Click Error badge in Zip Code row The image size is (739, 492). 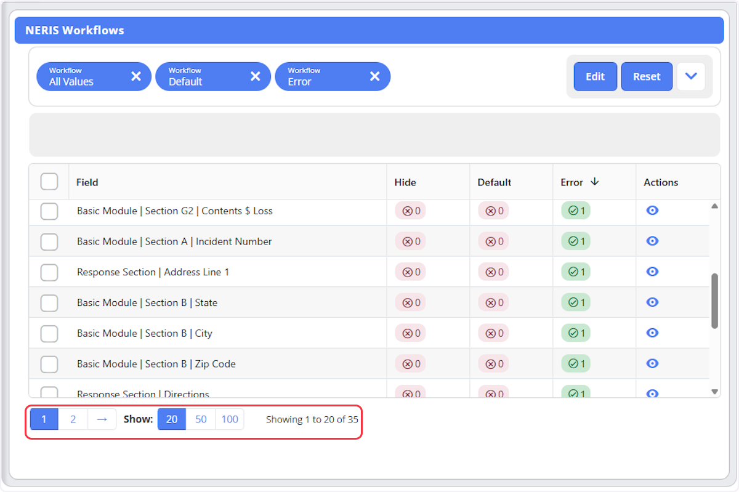pos(576,364)
